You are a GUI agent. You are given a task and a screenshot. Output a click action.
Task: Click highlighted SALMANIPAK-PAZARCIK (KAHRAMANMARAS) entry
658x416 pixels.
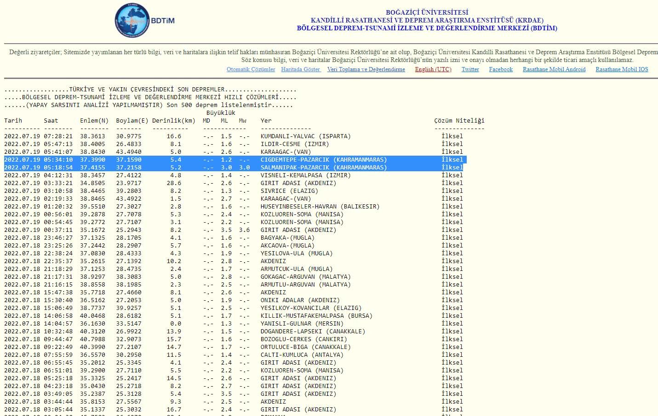[324, 168]
